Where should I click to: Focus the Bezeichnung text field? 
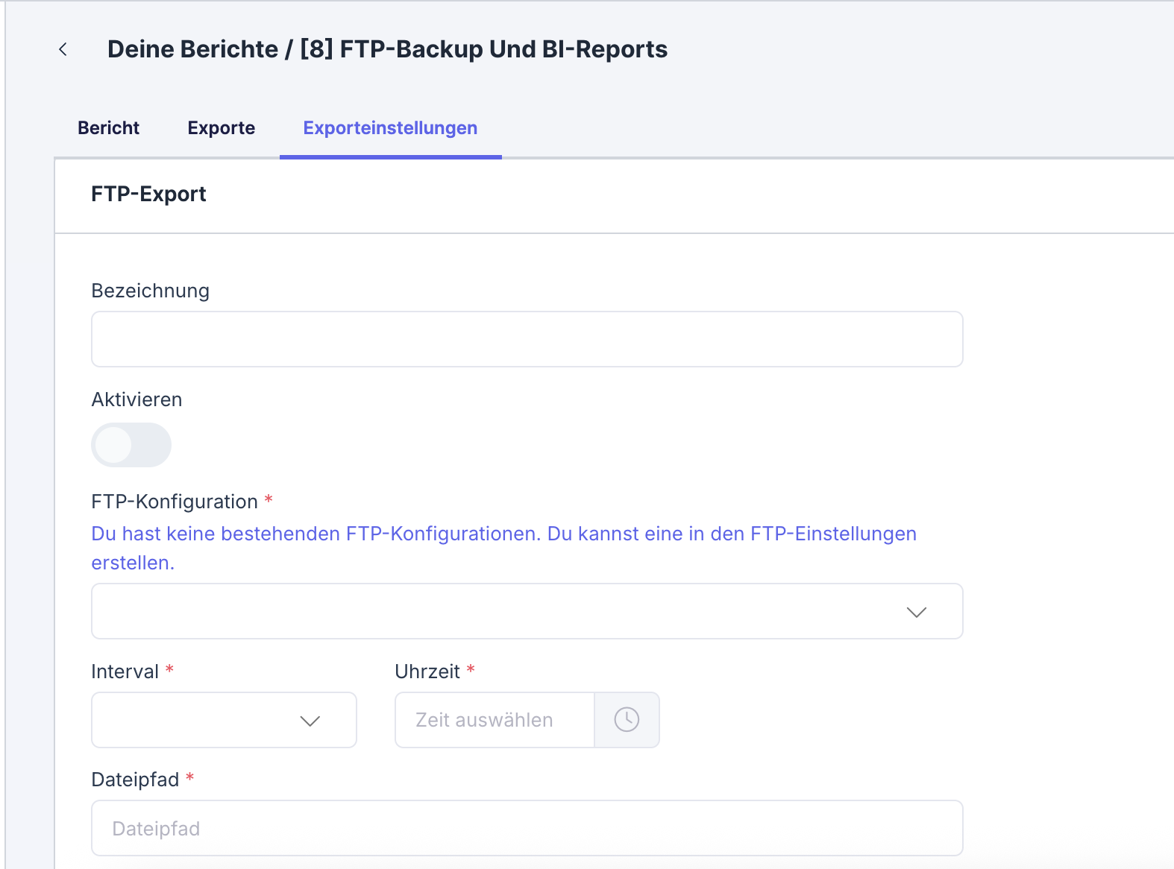pyautogui.click(x=527, y=339)
